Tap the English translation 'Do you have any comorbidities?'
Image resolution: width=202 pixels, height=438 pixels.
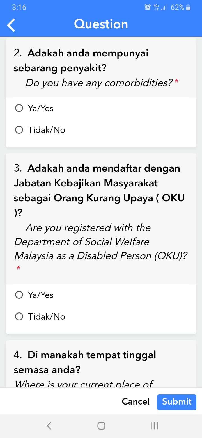(x=99, y=83)
